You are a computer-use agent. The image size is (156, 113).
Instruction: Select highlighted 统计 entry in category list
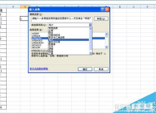coord(69,40)
